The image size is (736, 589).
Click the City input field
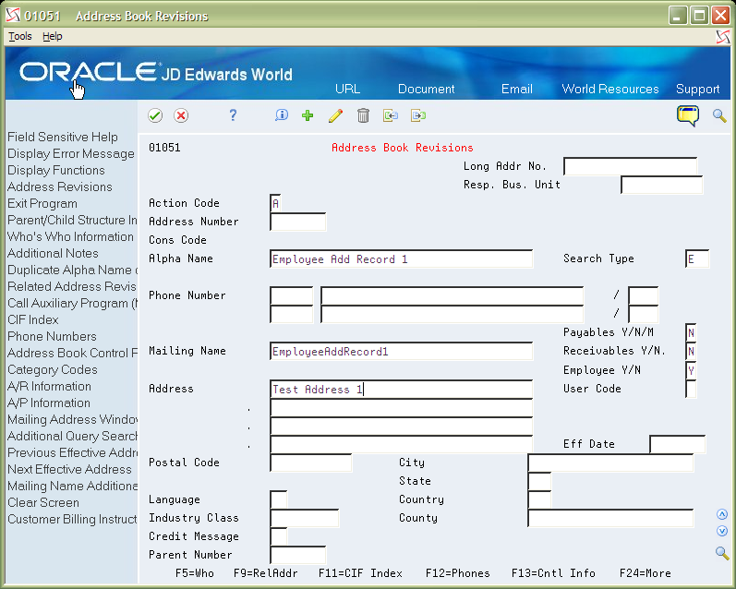click(610, 463)
